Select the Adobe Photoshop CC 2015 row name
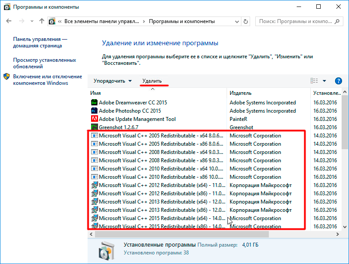Screen dimensions: 349x264 (130, 110)
